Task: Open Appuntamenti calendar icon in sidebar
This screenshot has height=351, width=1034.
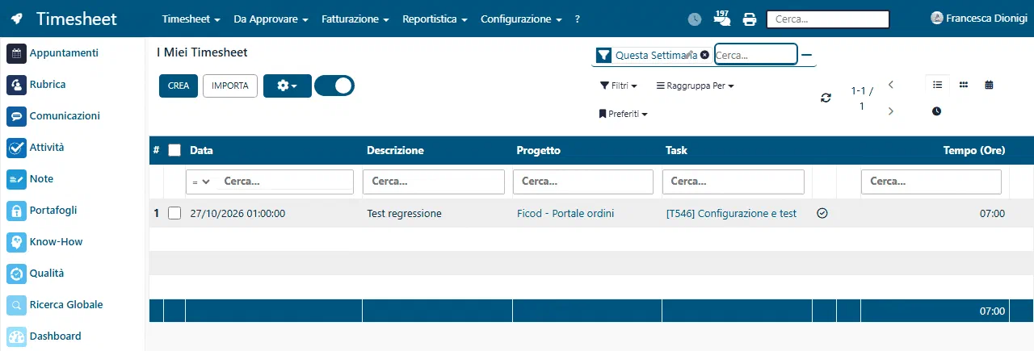Action: coord(17,53)
